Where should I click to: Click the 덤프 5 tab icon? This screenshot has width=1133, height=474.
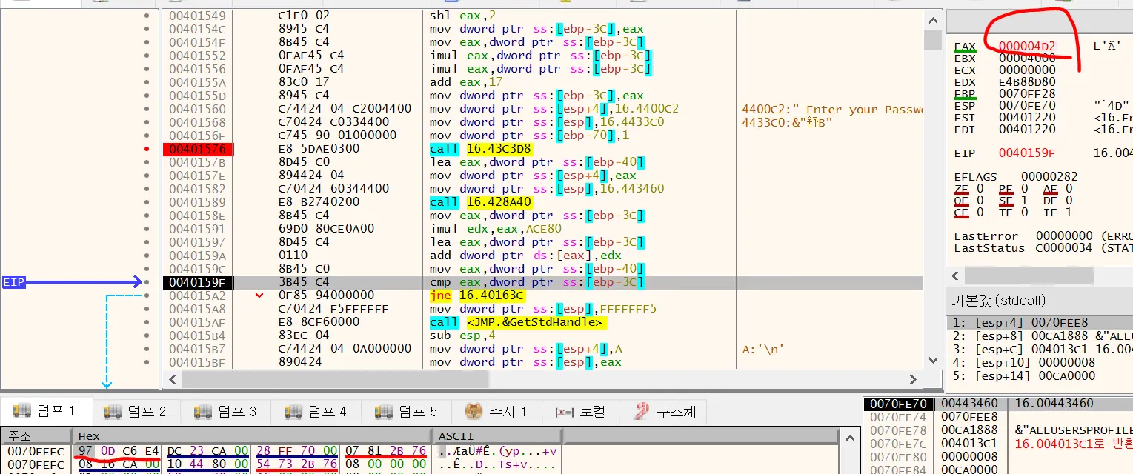384,411
